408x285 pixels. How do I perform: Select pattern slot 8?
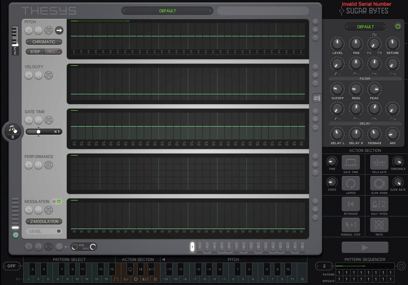click(244, 247)
